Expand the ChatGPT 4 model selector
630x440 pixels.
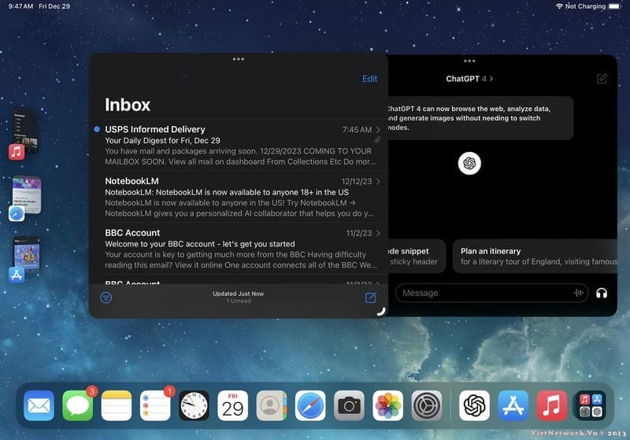pos(470,79)
